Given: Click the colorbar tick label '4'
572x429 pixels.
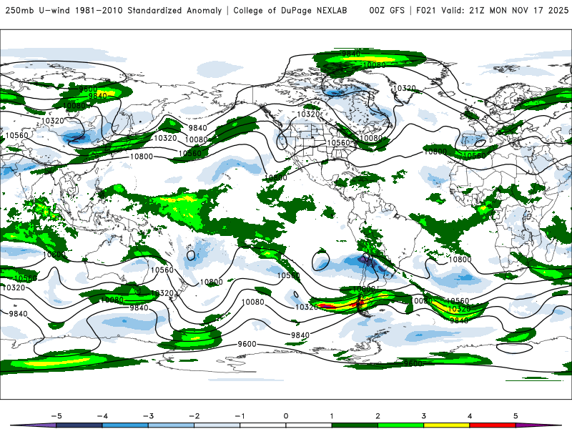Looking at the screenshot, I should [x=470, y=416].
